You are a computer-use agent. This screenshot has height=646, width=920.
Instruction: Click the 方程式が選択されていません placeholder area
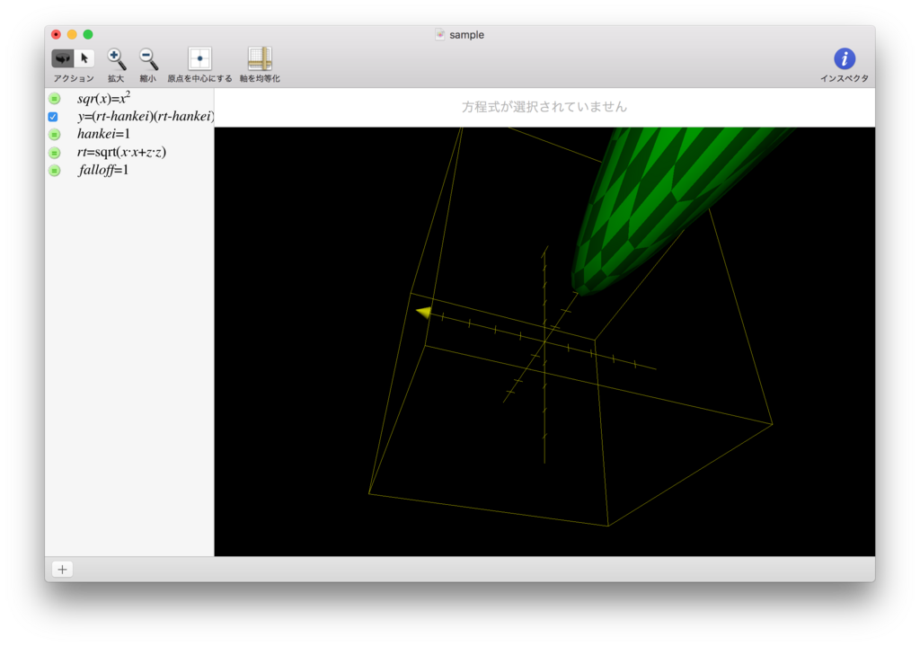click(x=544, y=107)
